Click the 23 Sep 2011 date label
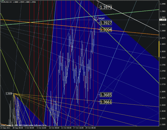The height and width of the screenshot is (130, 167). pyautogui.click(x=5, y=128)
